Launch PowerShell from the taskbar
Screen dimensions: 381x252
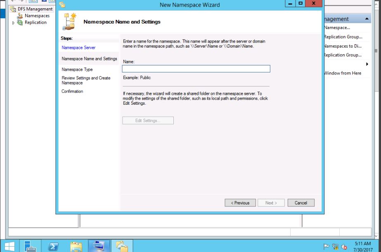(53, 246)
